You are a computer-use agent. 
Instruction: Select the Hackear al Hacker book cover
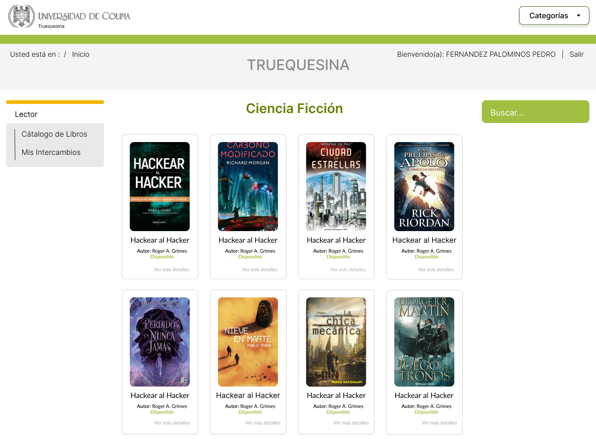(x=160, y=186)
